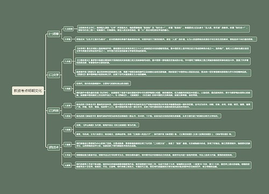Click the (二)文学 branch node
The height and width of the screenshot is (194, 269).
pyautogui.click(x=54, y=75)
